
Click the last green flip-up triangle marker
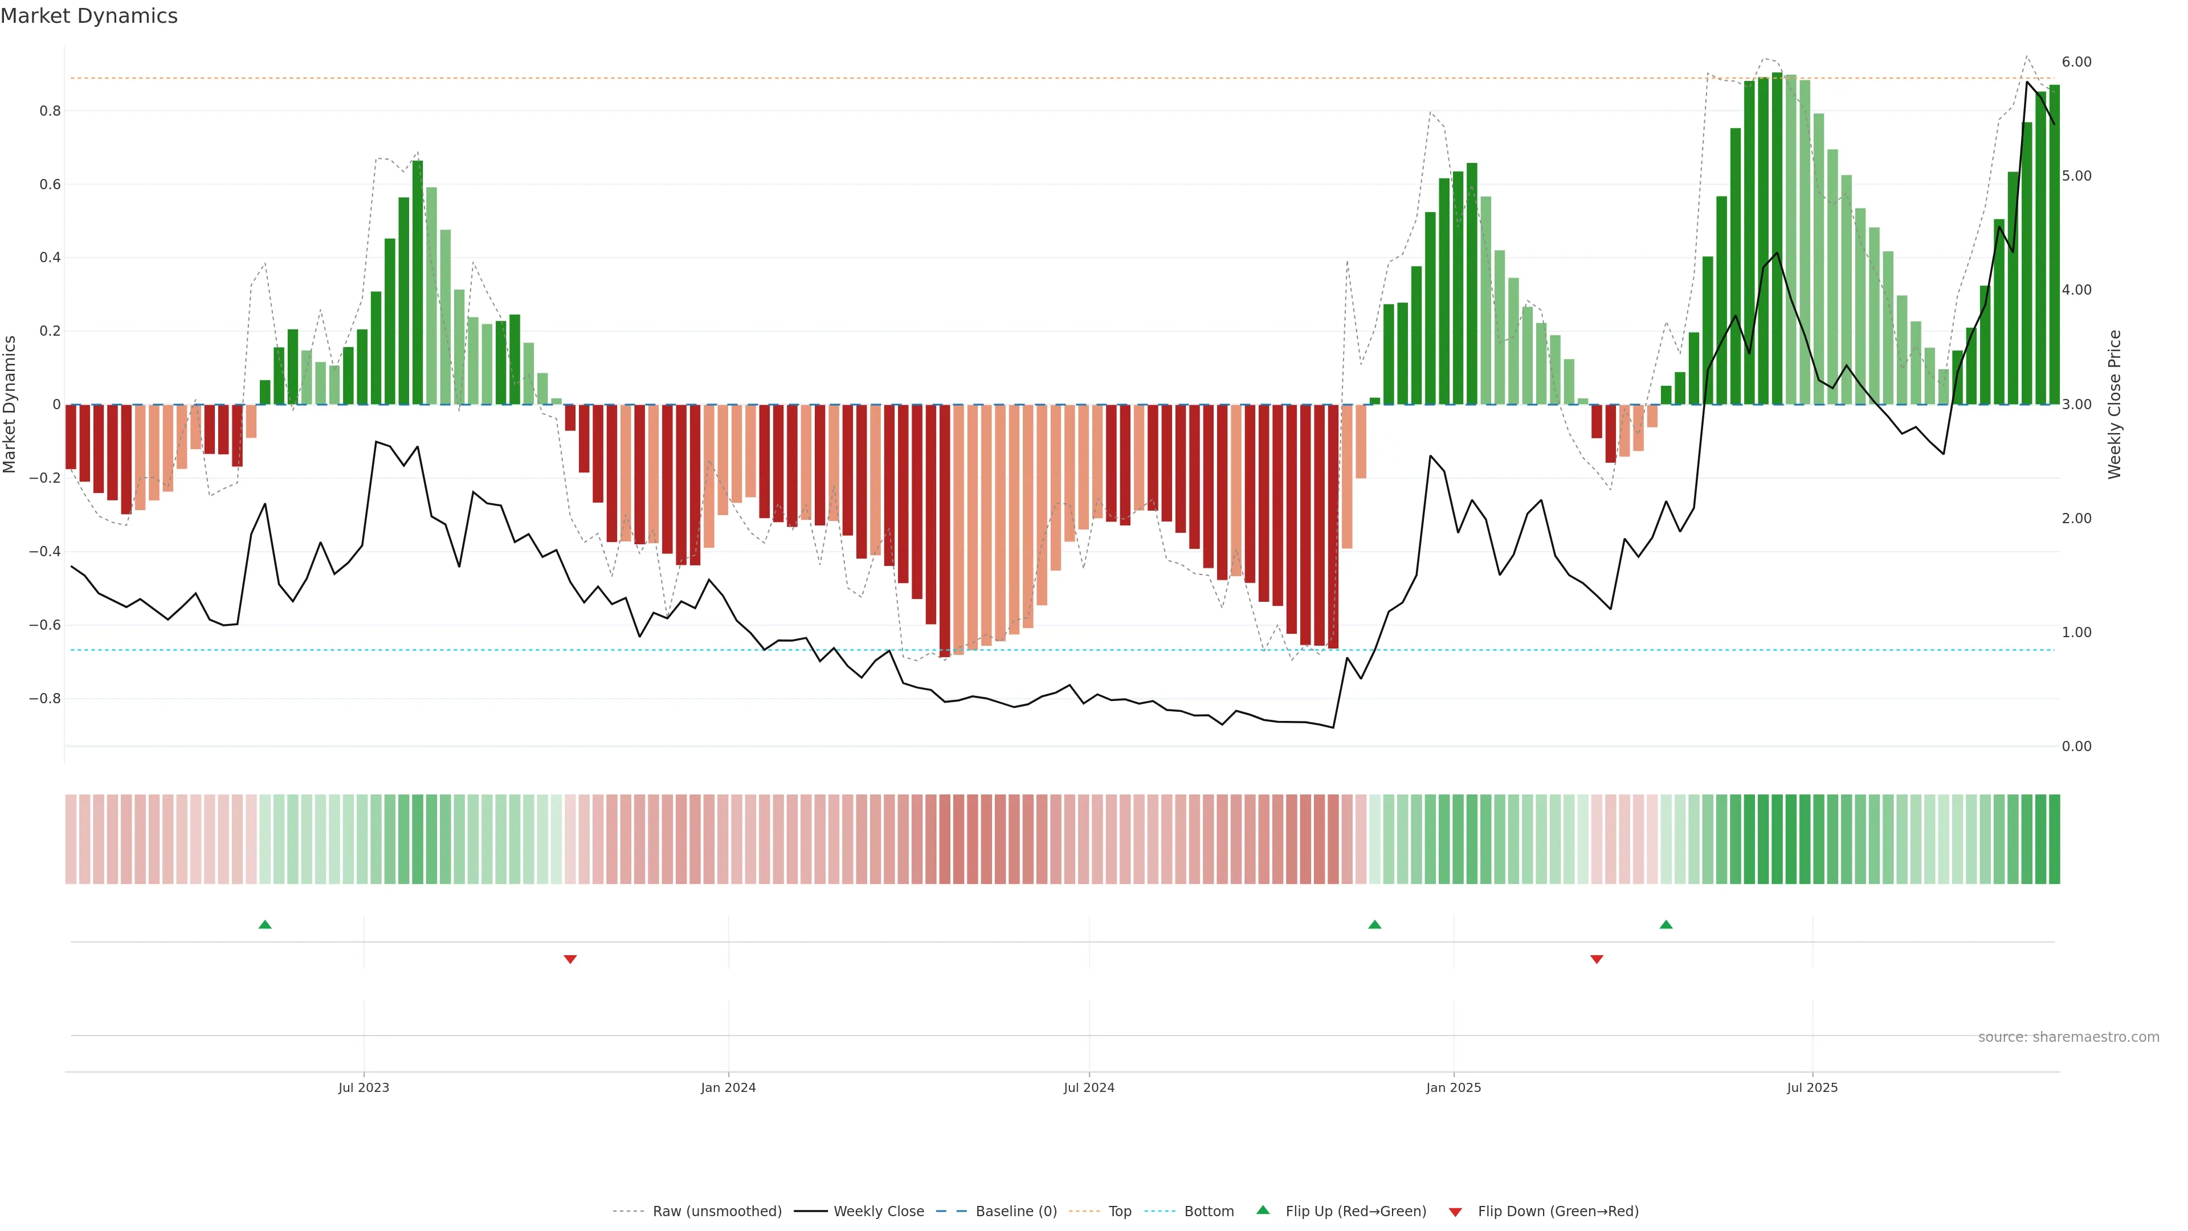pos(1666,924)
